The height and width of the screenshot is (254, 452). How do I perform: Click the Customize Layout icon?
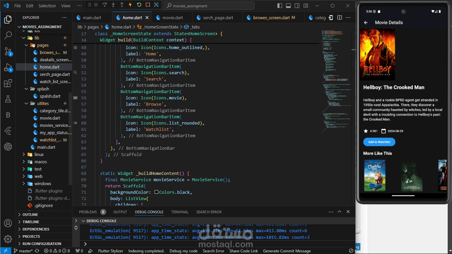coord(306,6)
